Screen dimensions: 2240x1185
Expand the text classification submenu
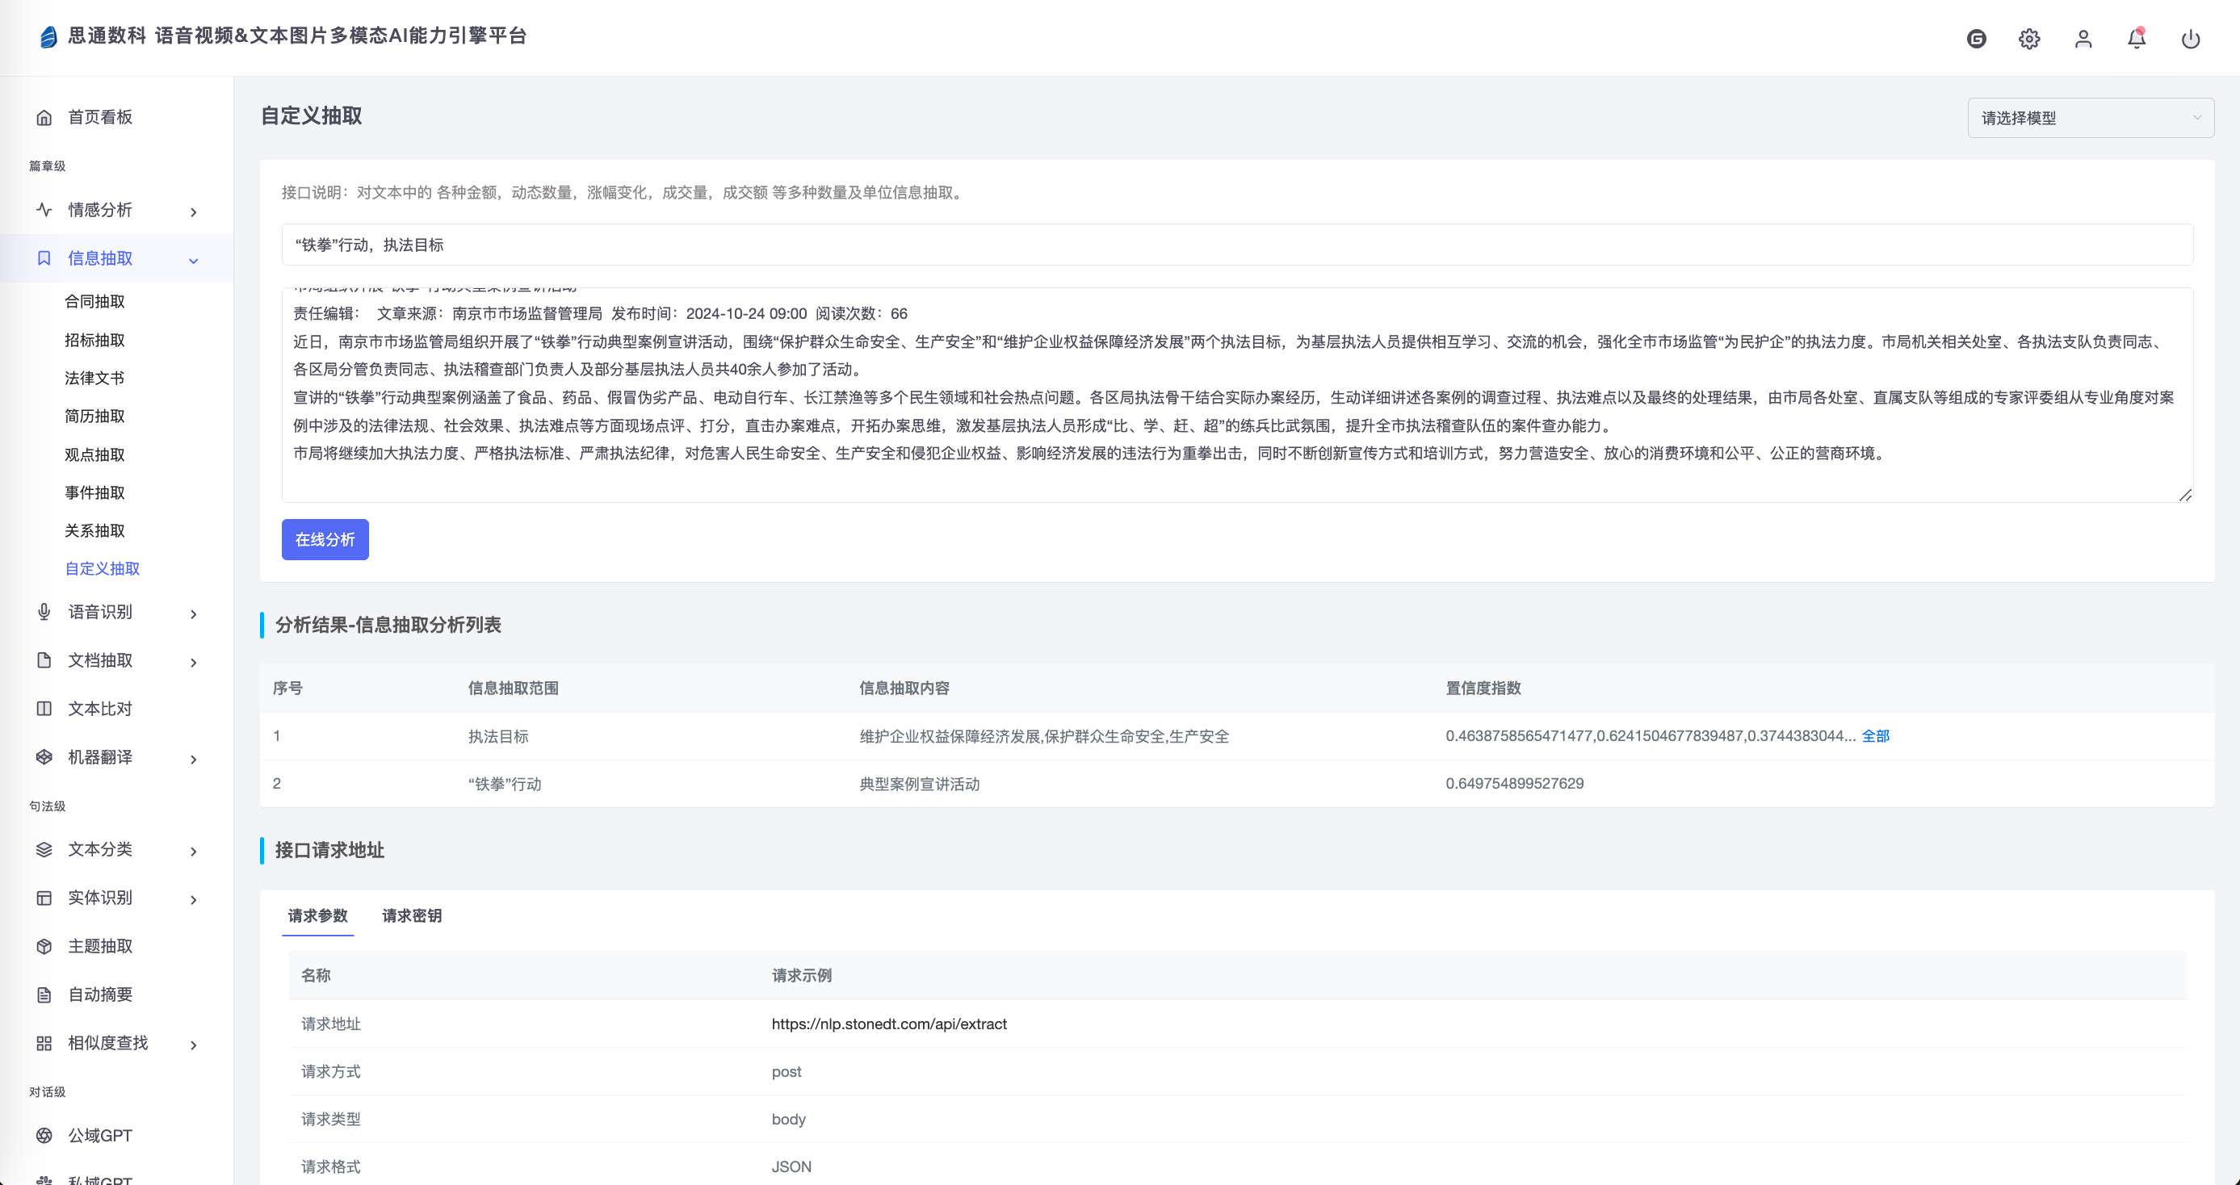(193, 851)
